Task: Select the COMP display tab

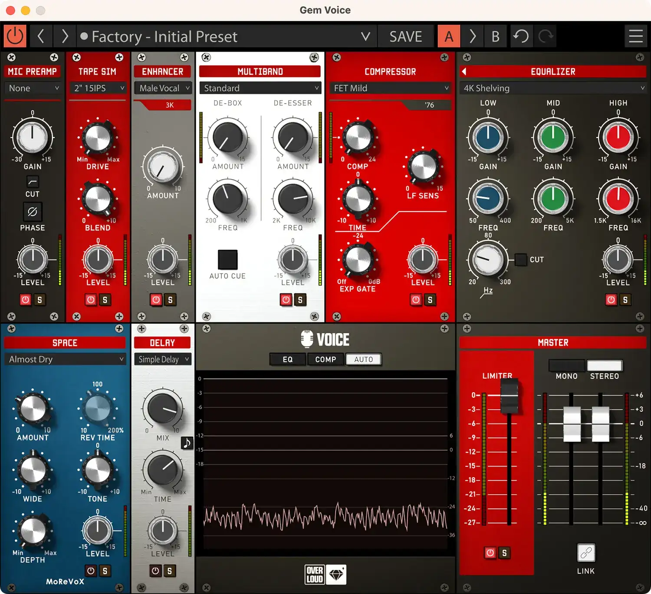Action: tap(325, 359)
